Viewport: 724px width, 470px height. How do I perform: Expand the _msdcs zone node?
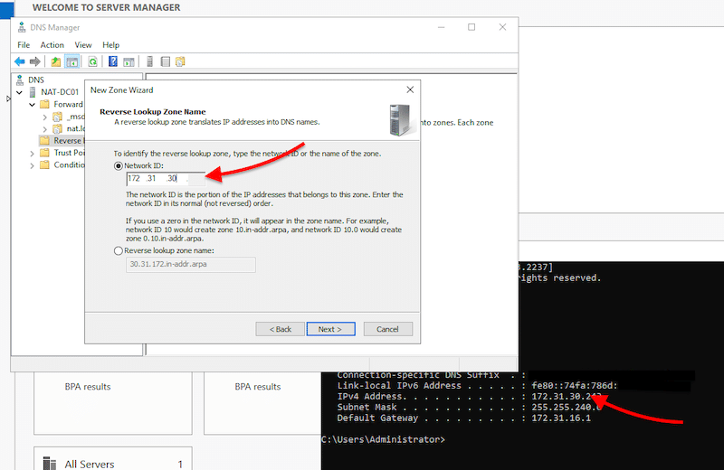(x=44, y=117)
